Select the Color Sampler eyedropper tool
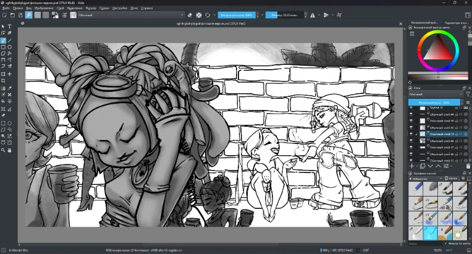The height and width of the screenshot is (254, 472). (x=10, y=88)
